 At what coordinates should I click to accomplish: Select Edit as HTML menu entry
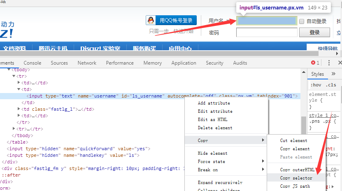[x=212, y=119]
